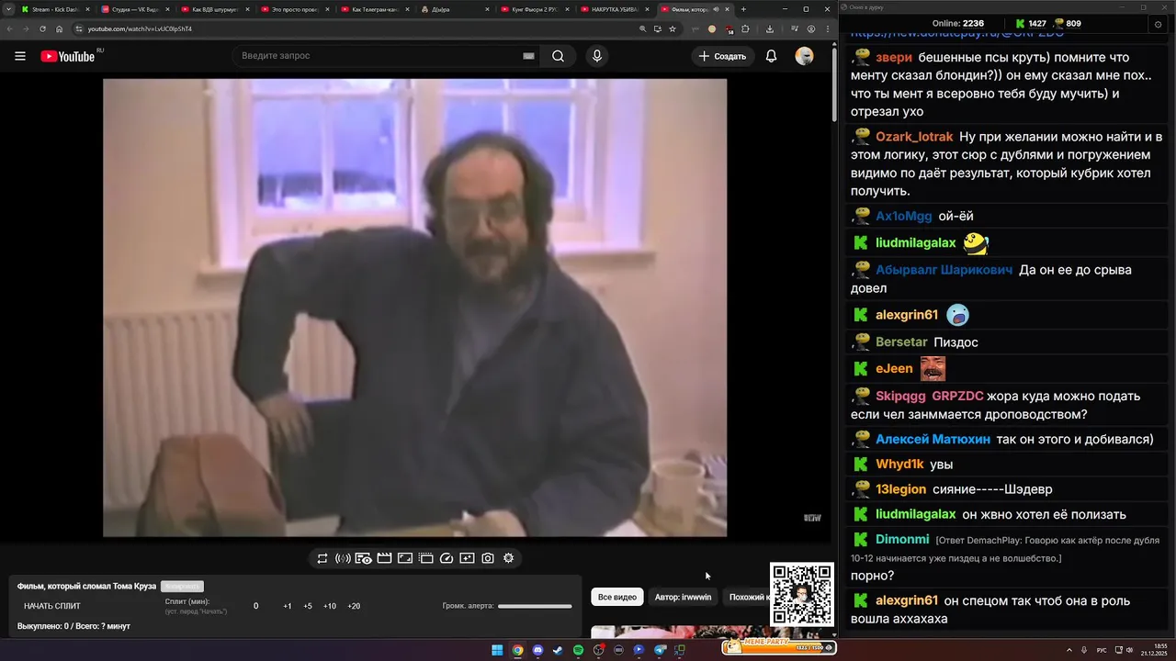Open the on-screen keyboard icon in search box
This screenshot has height=661, width=1176.
click(528, 56)
